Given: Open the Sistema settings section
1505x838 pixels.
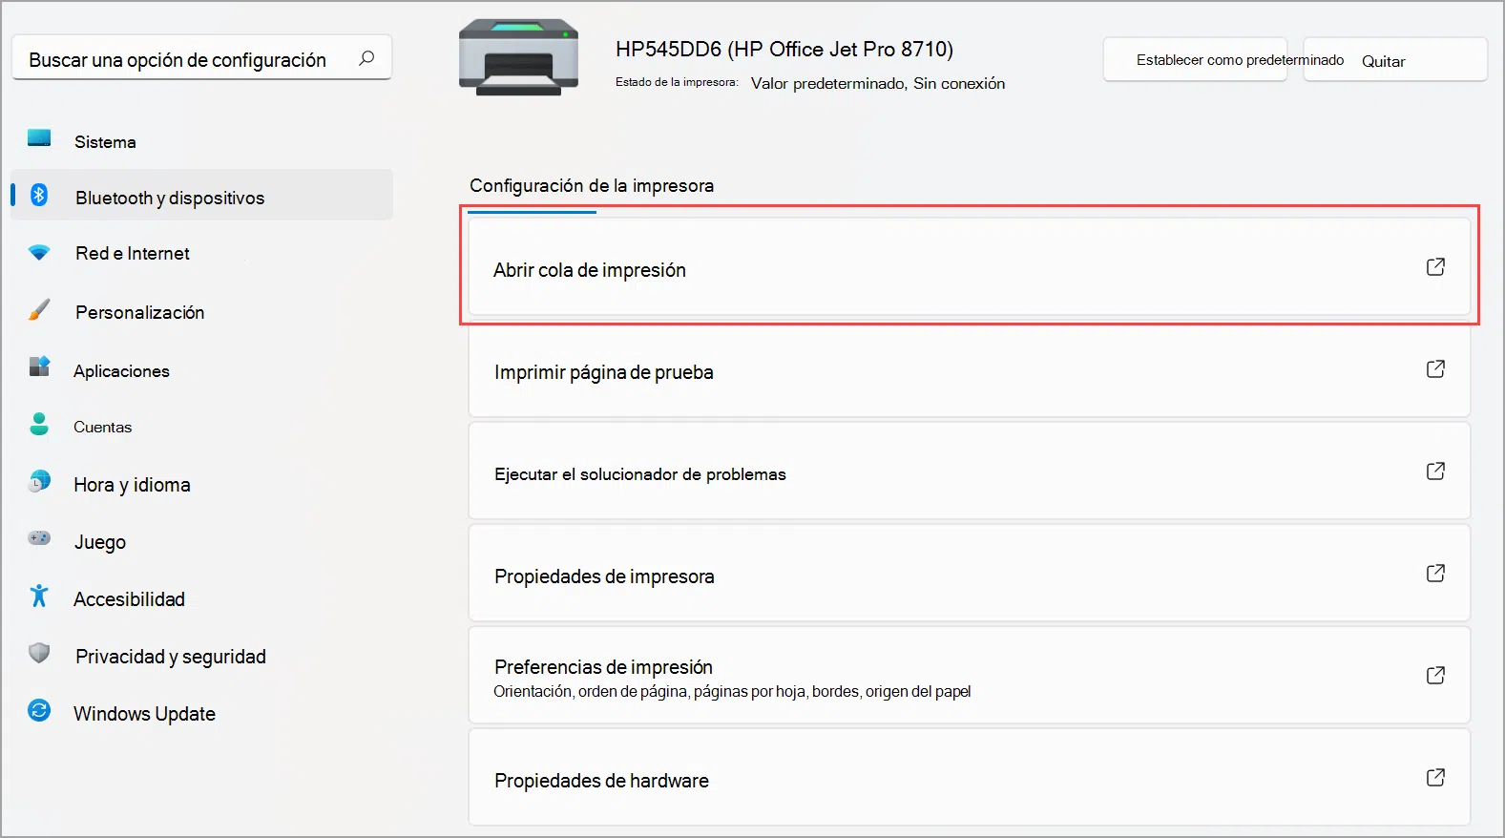Looking at the screenshot, I should point(105,142).
